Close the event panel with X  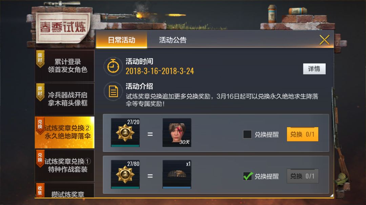click(x=324, y=40)
